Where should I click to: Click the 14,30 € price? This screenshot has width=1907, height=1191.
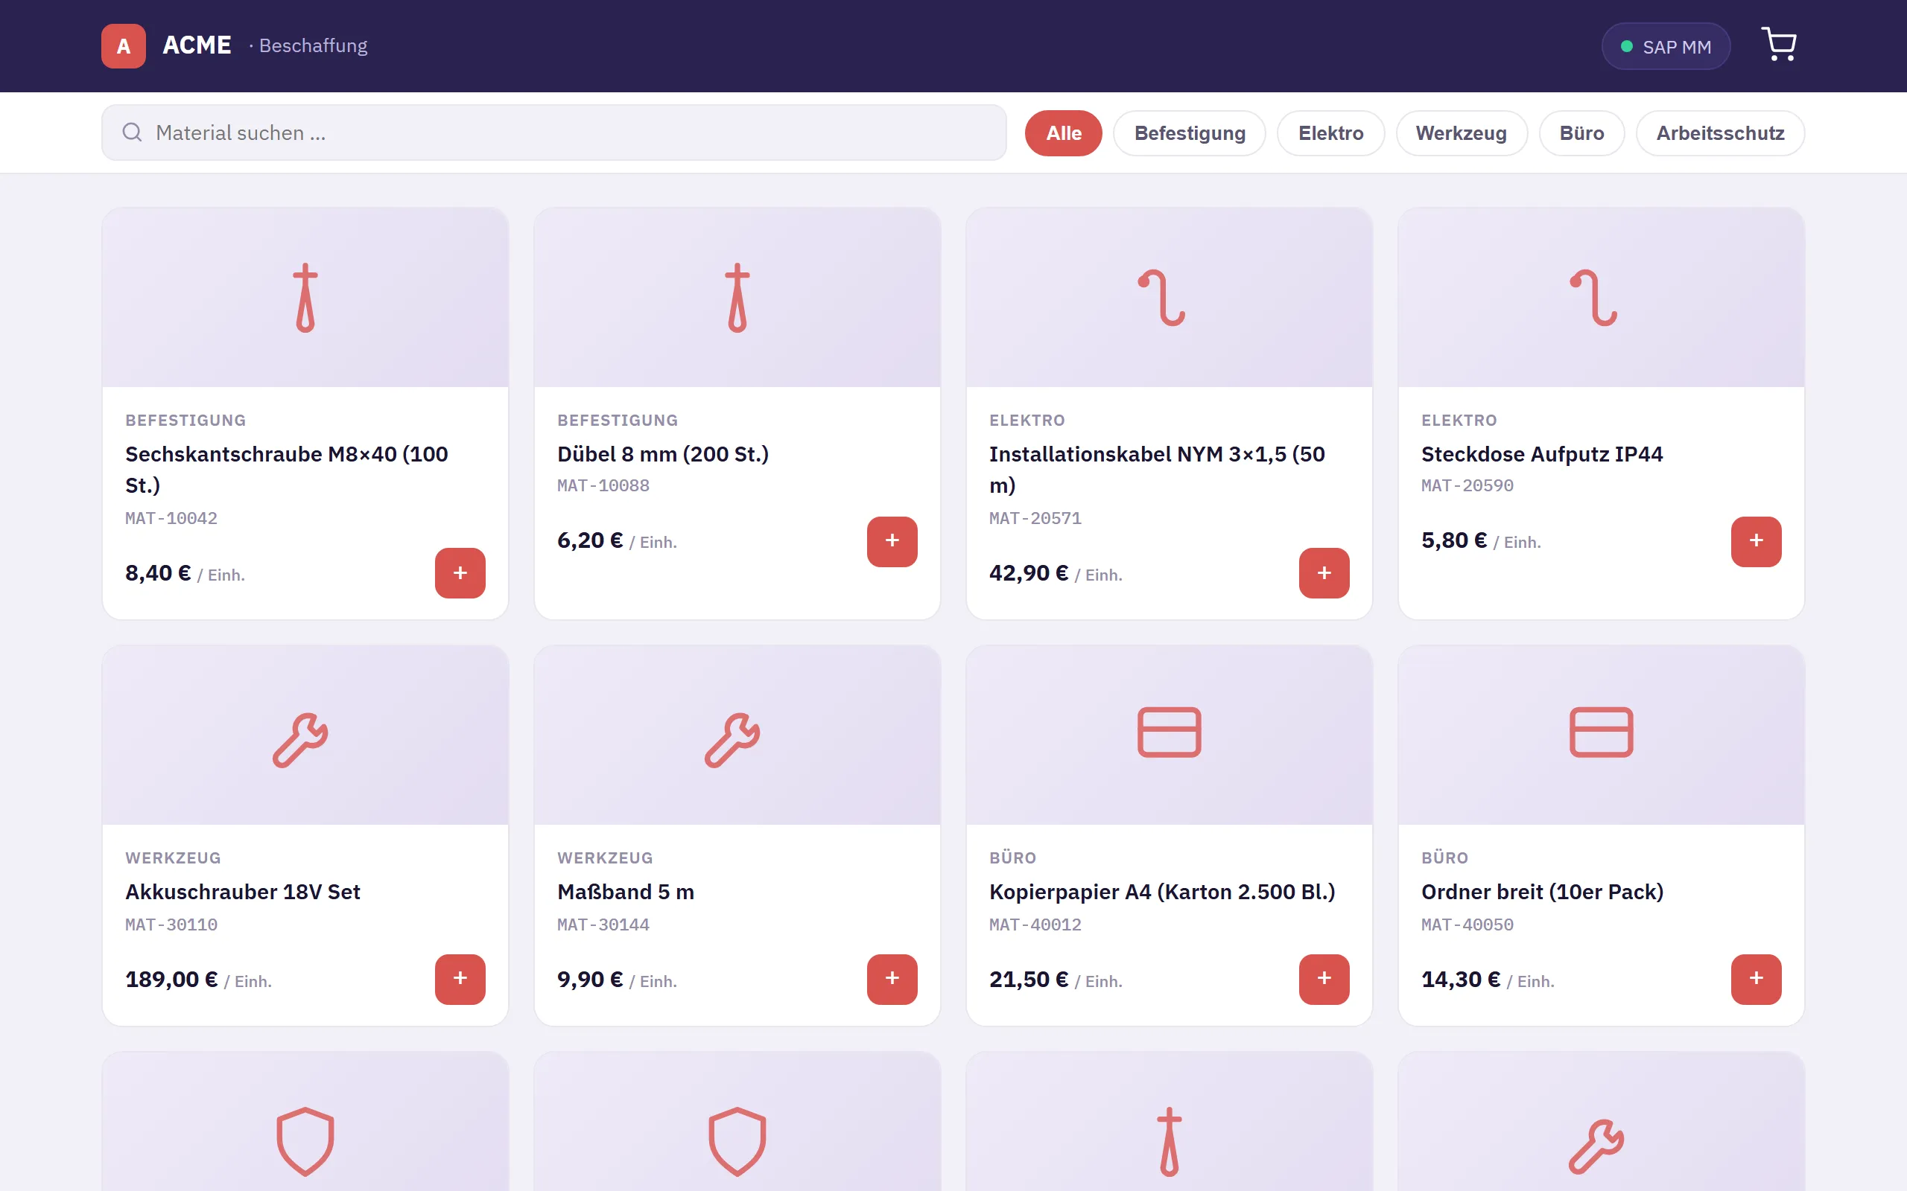click(1460, 979)
